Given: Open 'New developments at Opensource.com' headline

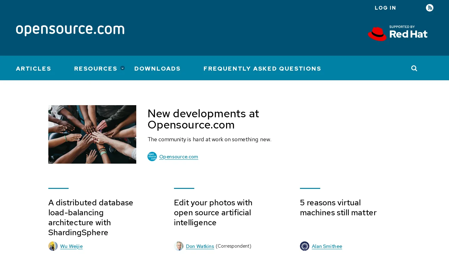Looking at the screenshot, I should [203, 119].
